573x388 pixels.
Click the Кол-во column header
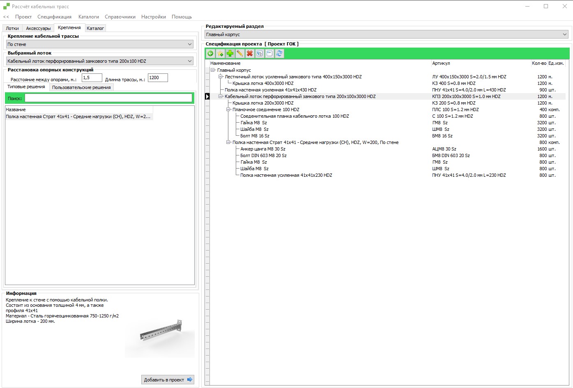pos(539,63)
